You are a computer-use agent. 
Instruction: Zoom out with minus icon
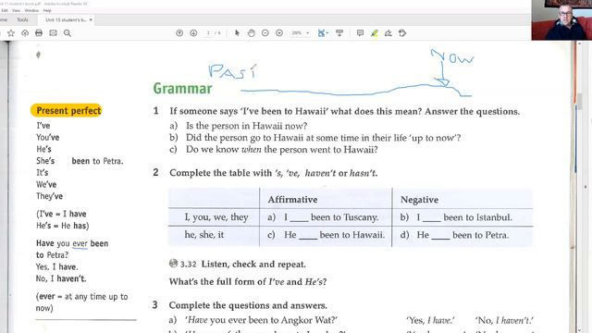click(265, 33)
